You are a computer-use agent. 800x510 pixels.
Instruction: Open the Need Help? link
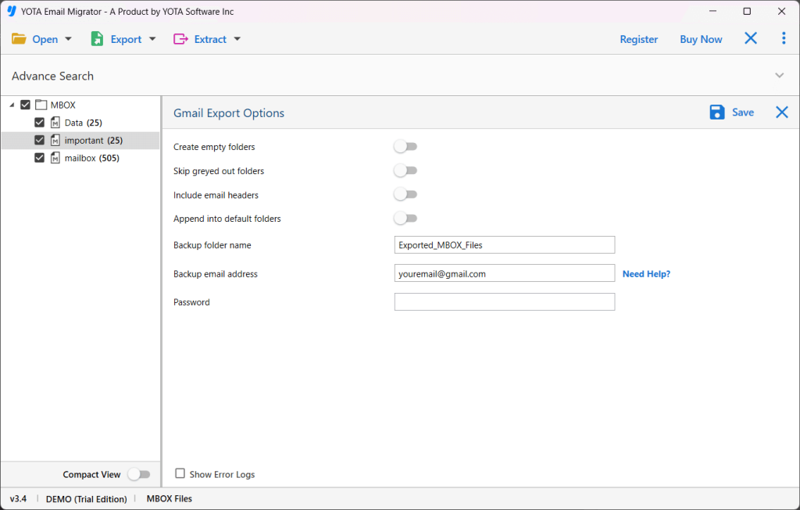point(646,274)
